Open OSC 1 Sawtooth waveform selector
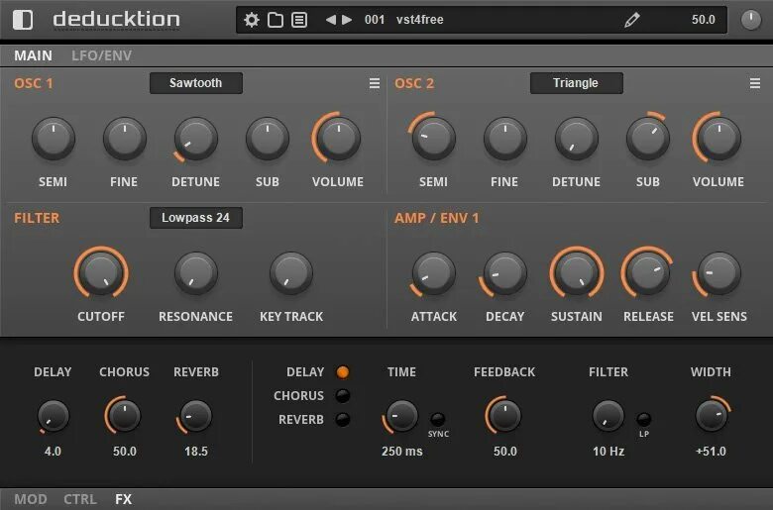773x510 pixels. 195,83
